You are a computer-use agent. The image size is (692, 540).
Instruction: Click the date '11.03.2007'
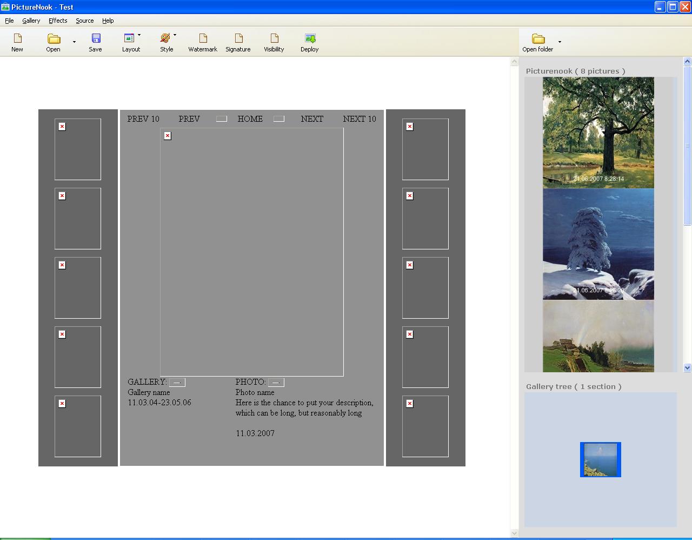click(255, 433)
